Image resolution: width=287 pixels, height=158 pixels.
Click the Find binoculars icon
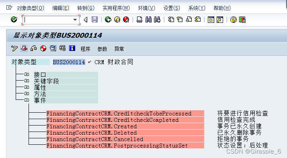point(148,20)
